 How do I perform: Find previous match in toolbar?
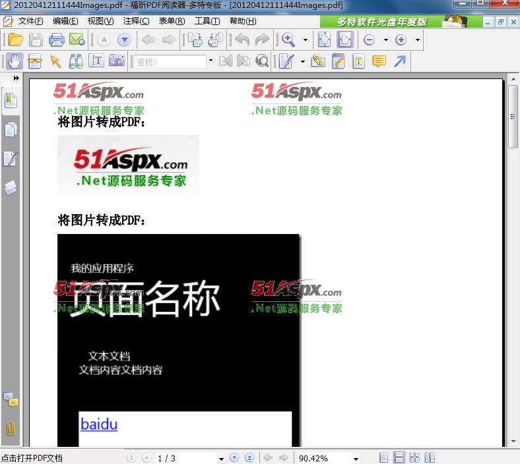point(226,61)
